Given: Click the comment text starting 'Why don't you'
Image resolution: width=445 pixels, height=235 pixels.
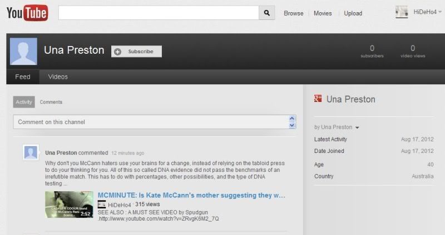Looking at the screenshot, I should [x=165, y=173].
